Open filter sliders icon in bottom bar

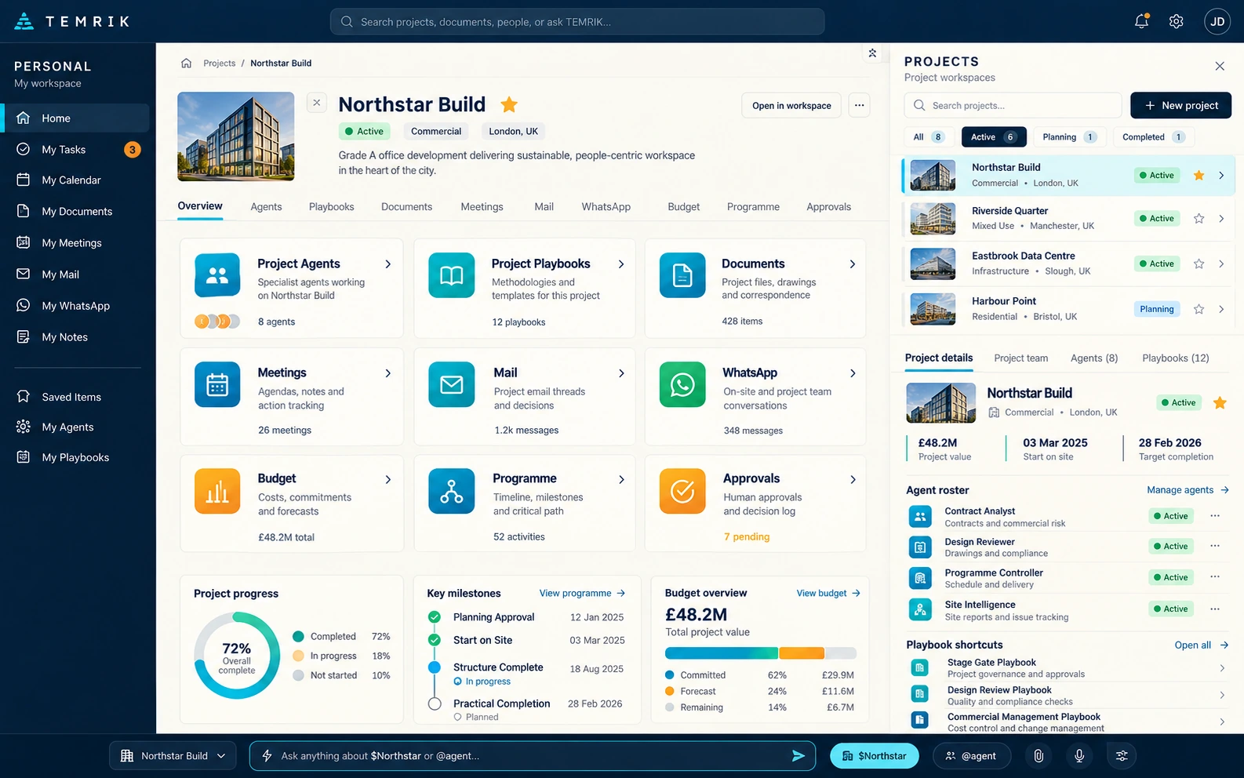pos(1122,756)
